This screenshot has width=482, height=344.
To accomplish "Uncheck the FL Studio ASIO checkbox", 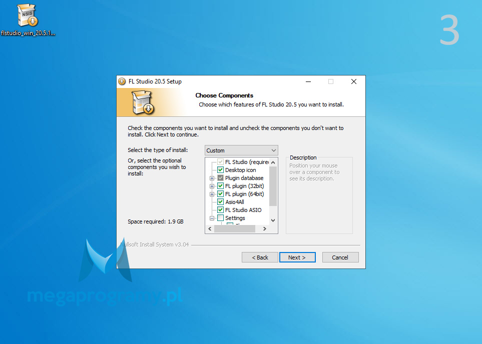I will pyautogui.click(x=220, y=210).
